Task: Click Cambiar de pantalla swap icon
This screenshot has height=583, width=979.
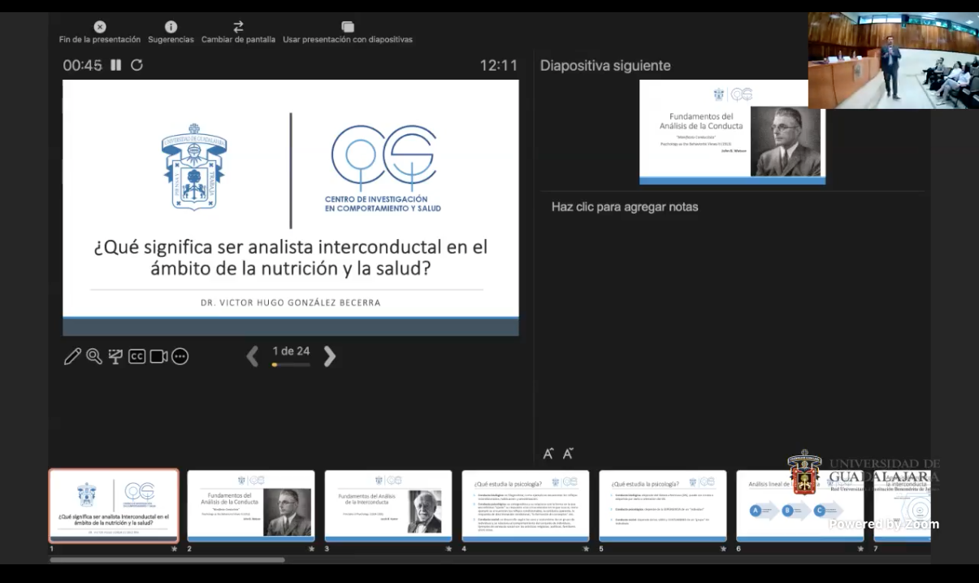Action: tap(238, 27)
